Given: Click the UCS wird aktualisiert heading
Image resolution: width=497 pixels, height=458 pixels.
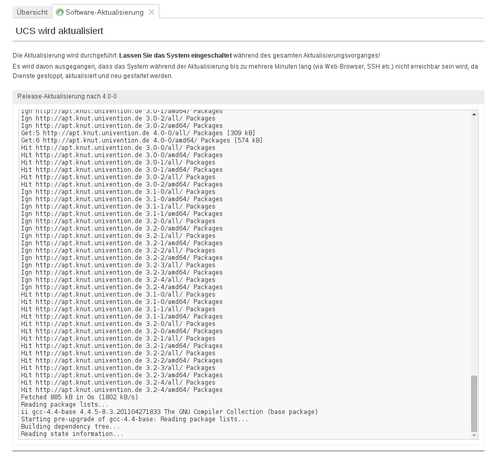Looking at the screenshot, I should pyautogui.click(x=60, y=31).
